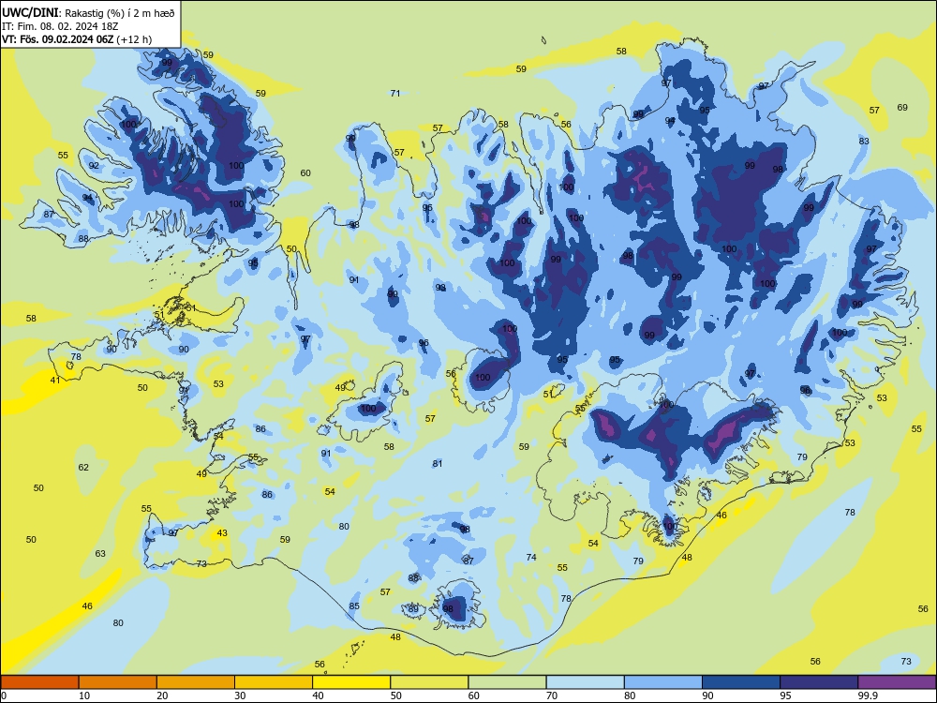Select the legend tick label '99.9'
The image size is (937, 703).
point(867,696)
